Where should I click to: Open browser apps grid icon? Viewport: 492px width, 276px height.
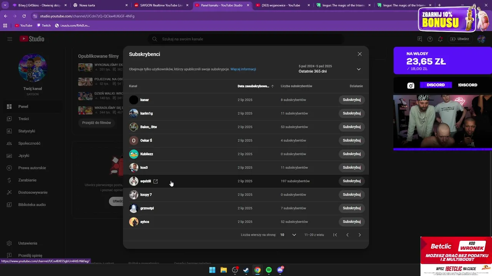5,26
